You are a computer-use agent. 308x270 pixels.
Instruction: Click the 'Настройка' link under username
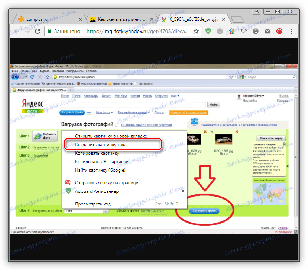pyautogui.click(x=250, y=101)
